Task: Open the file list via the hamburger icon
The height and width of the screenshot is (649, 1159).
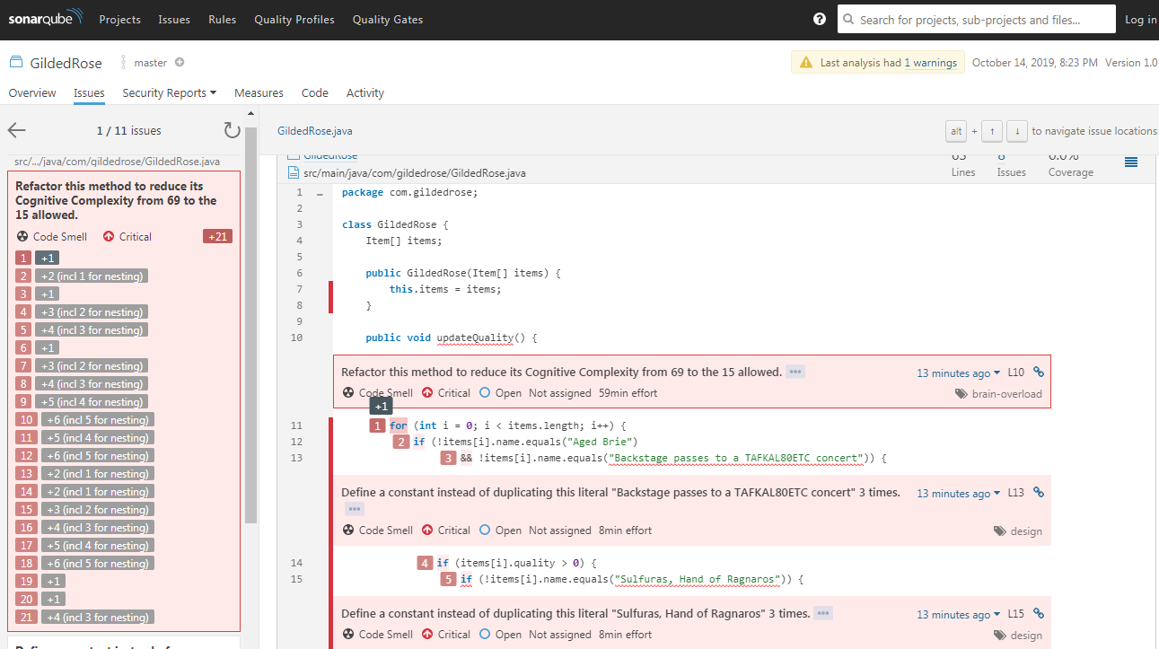Action: click(x=1131, y=163)
